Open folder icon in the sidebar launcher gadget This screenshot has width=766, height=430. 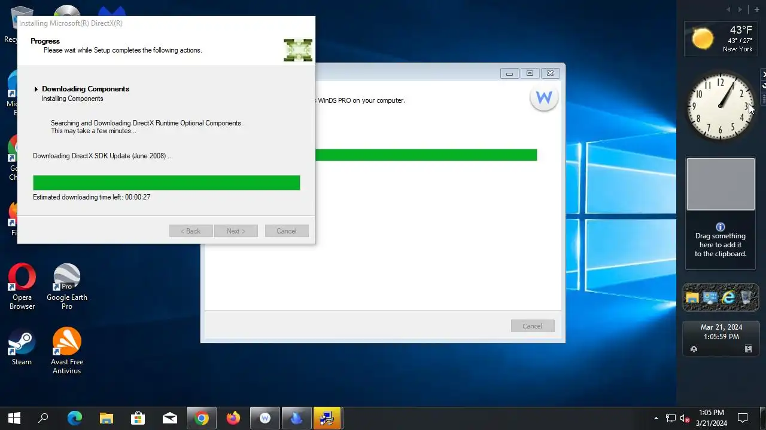[692, 297]
